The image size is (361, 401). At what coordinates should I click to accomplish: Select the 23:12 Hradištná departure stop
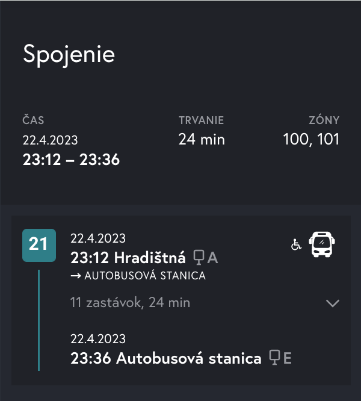tap(128, 257)
